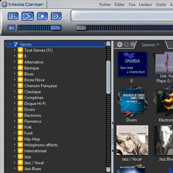Expand the Blues genre node

coord(15,74)
